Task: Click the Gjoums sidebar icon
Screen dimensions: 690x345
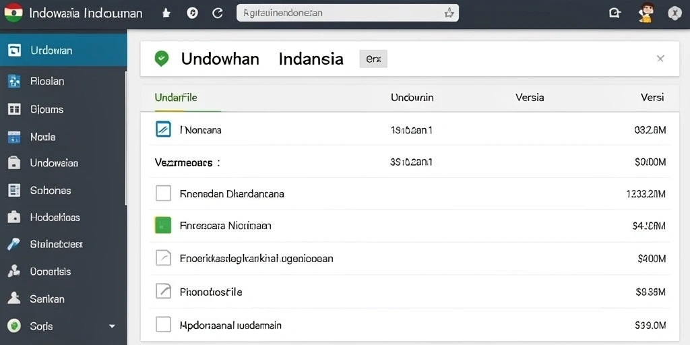Action: point(15,109)
